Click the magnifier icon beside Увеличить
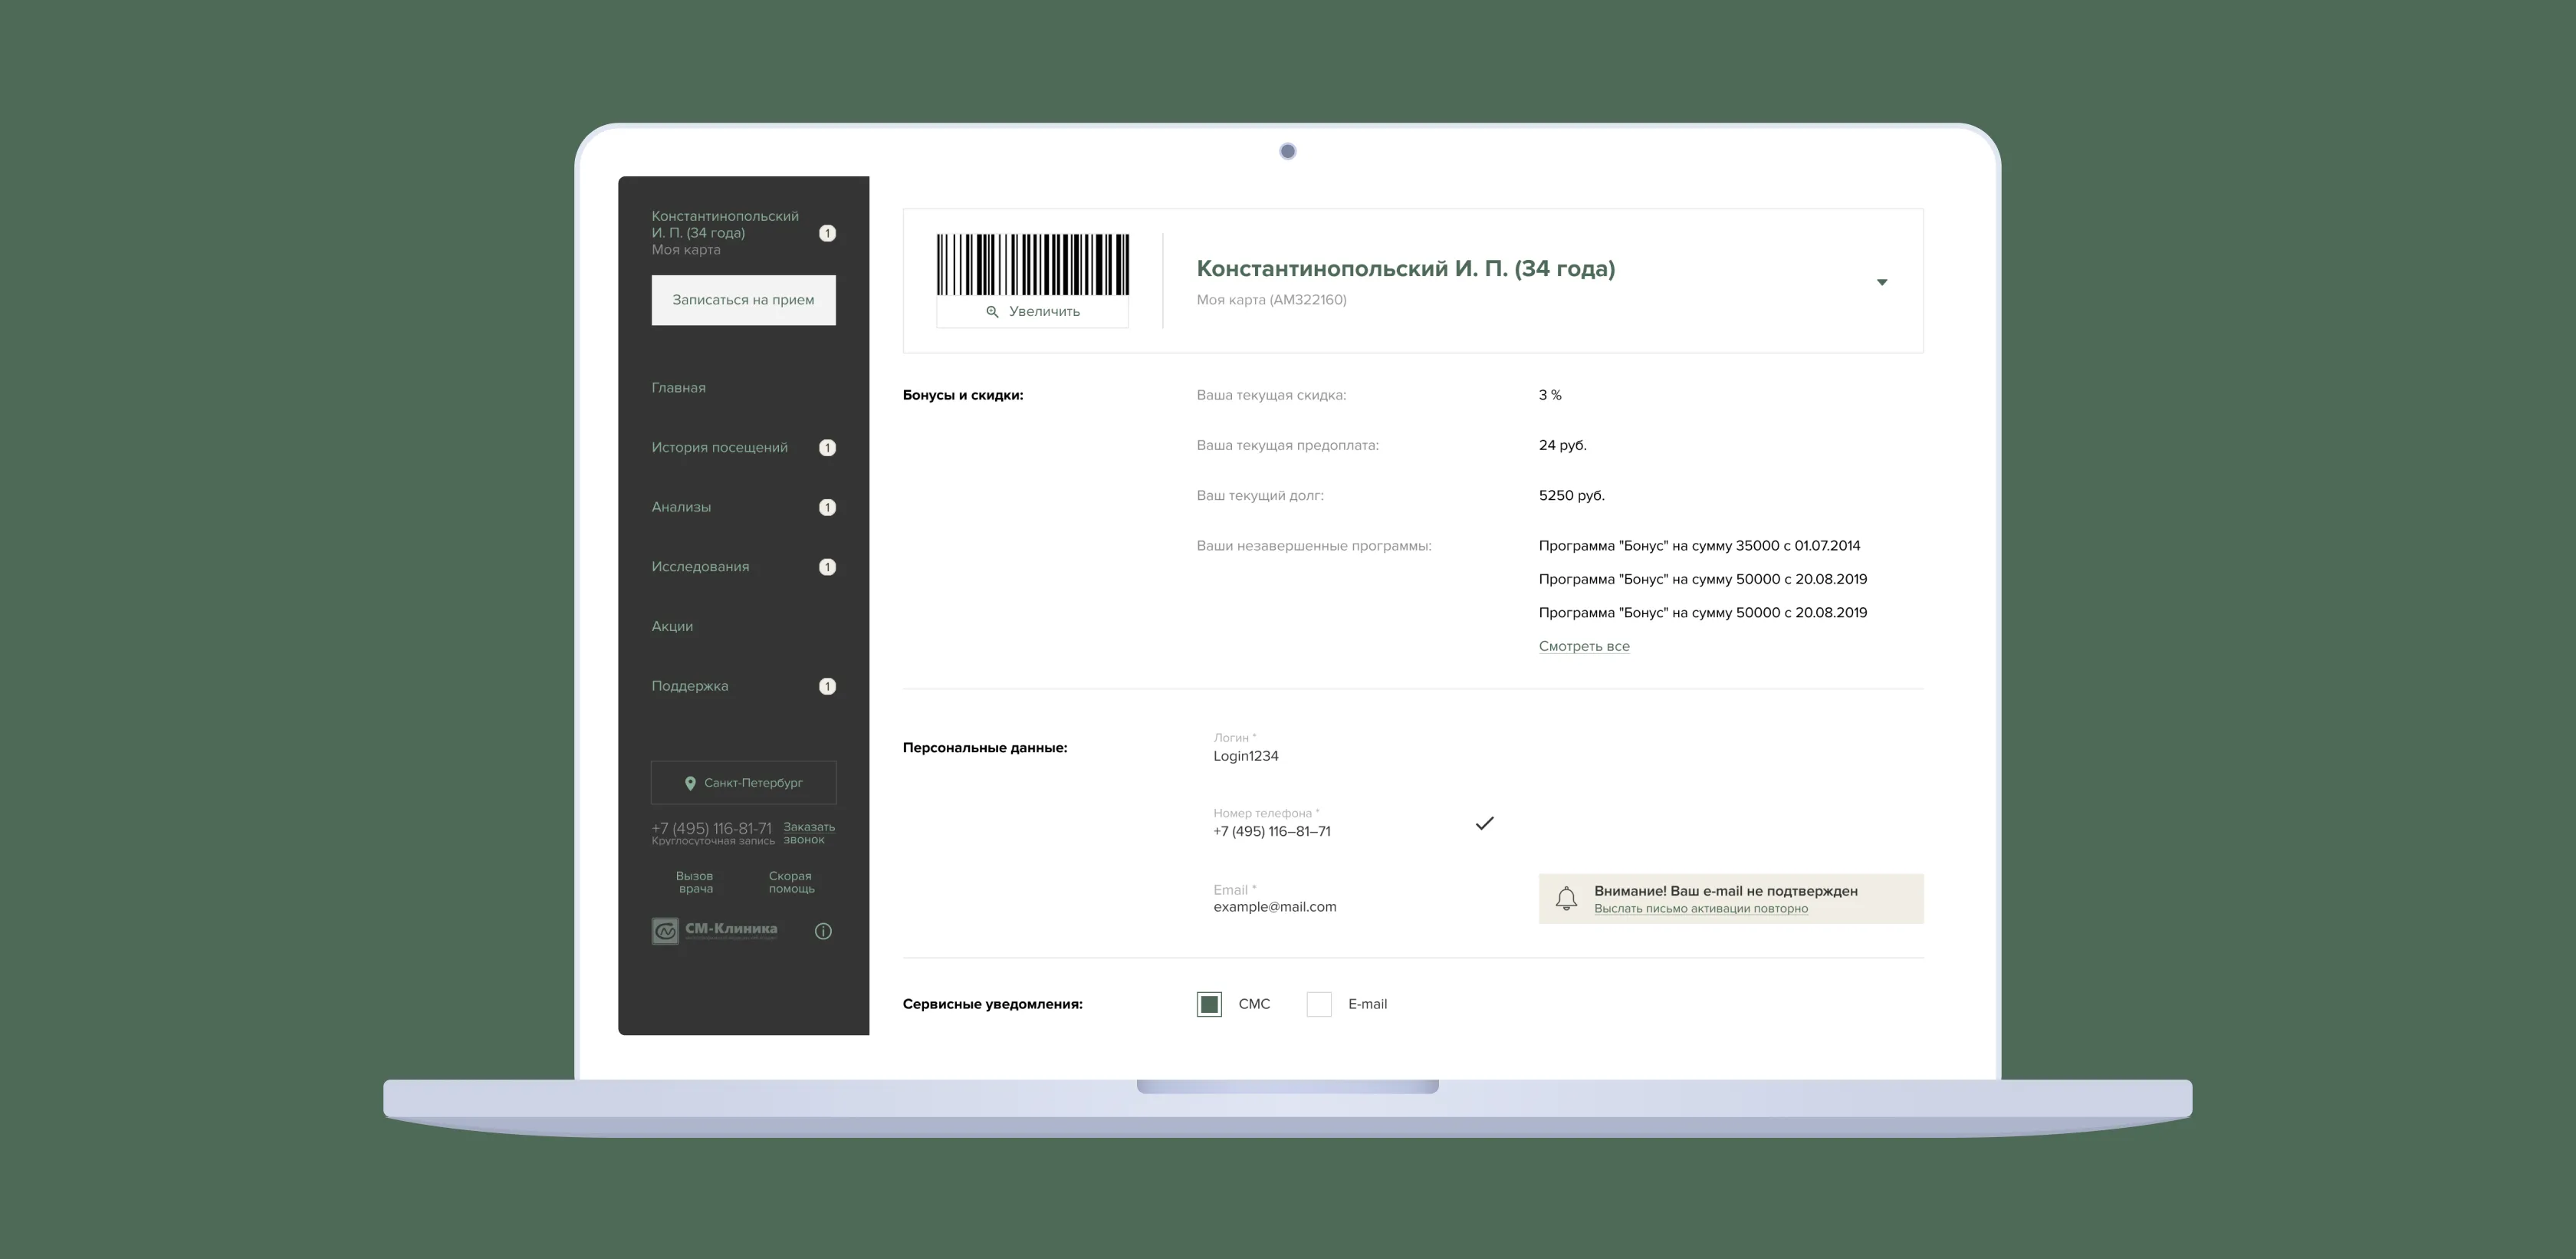 point(992,312)
